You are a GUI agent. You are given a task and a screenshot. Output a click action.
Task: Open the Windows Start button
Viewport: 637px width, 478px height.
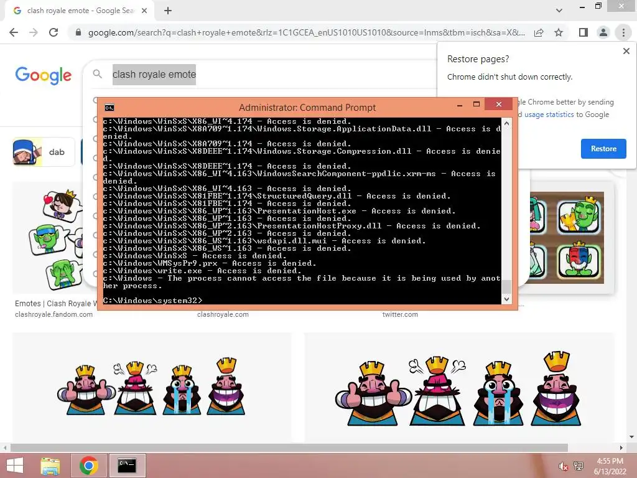point(15,466)
